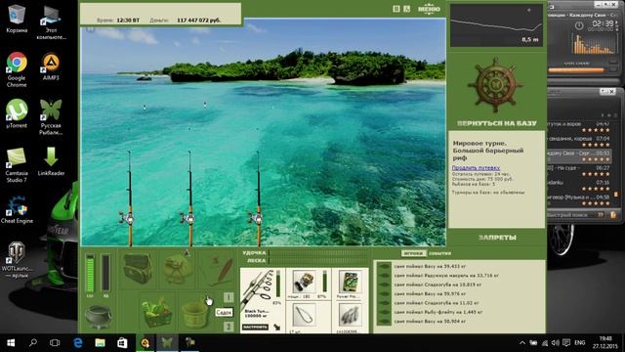
Task: Click the taskbar search magnifier
Action: [33, 343]
